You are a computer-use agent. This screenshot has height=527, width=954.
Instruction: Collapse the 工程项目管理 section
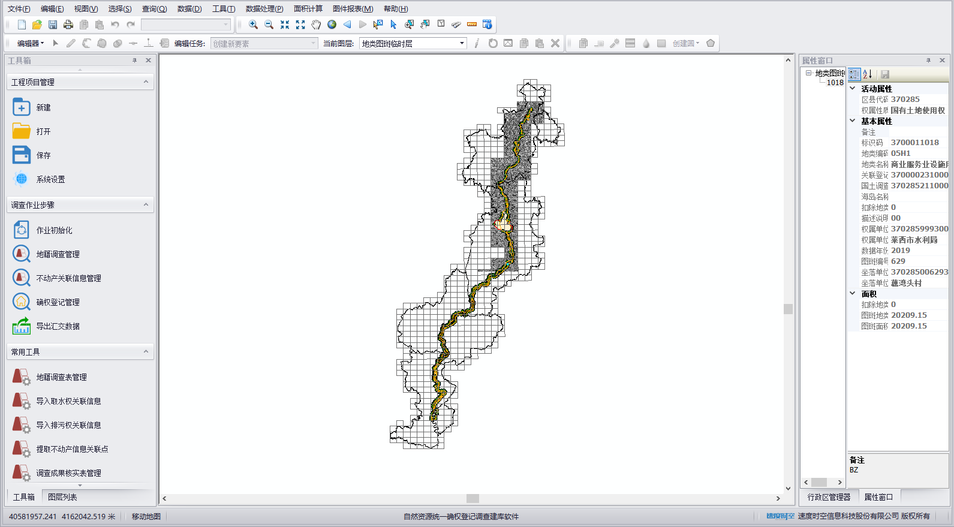[x=146, y=82]
